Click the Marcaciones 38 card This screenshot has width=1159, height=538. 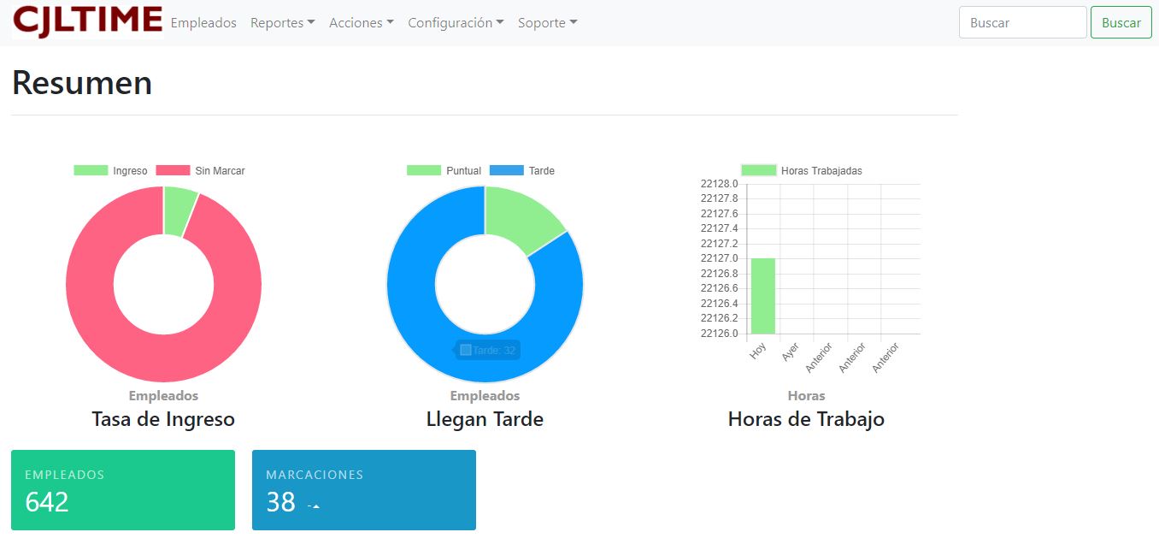click(x=363, y=490)
